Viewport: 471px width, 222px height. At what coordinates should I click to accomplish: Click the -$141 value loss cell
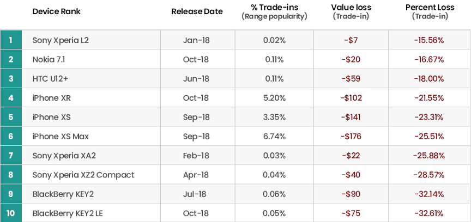(x=351, y=117)
